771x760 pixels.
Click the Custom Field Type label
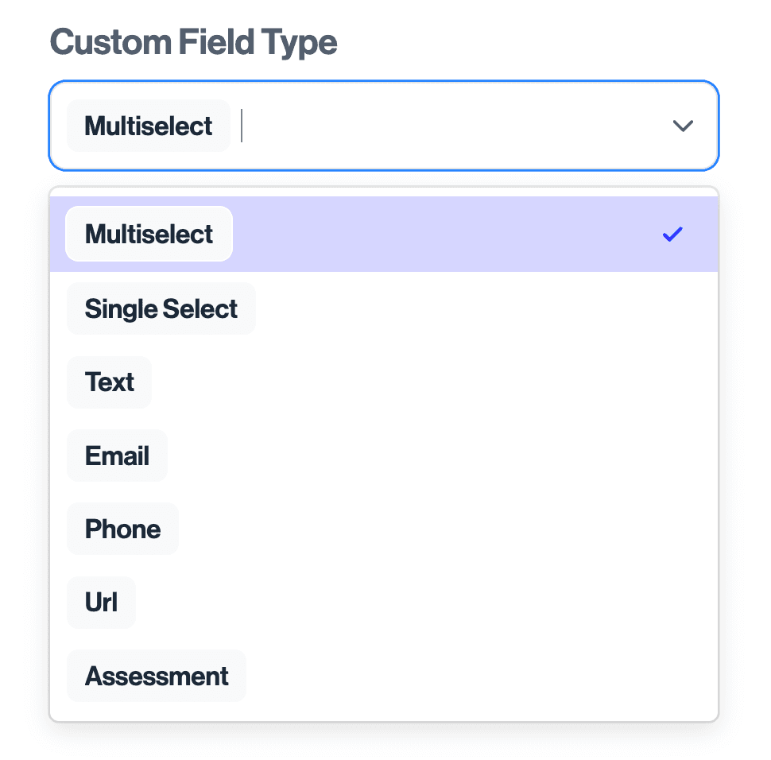192,41
